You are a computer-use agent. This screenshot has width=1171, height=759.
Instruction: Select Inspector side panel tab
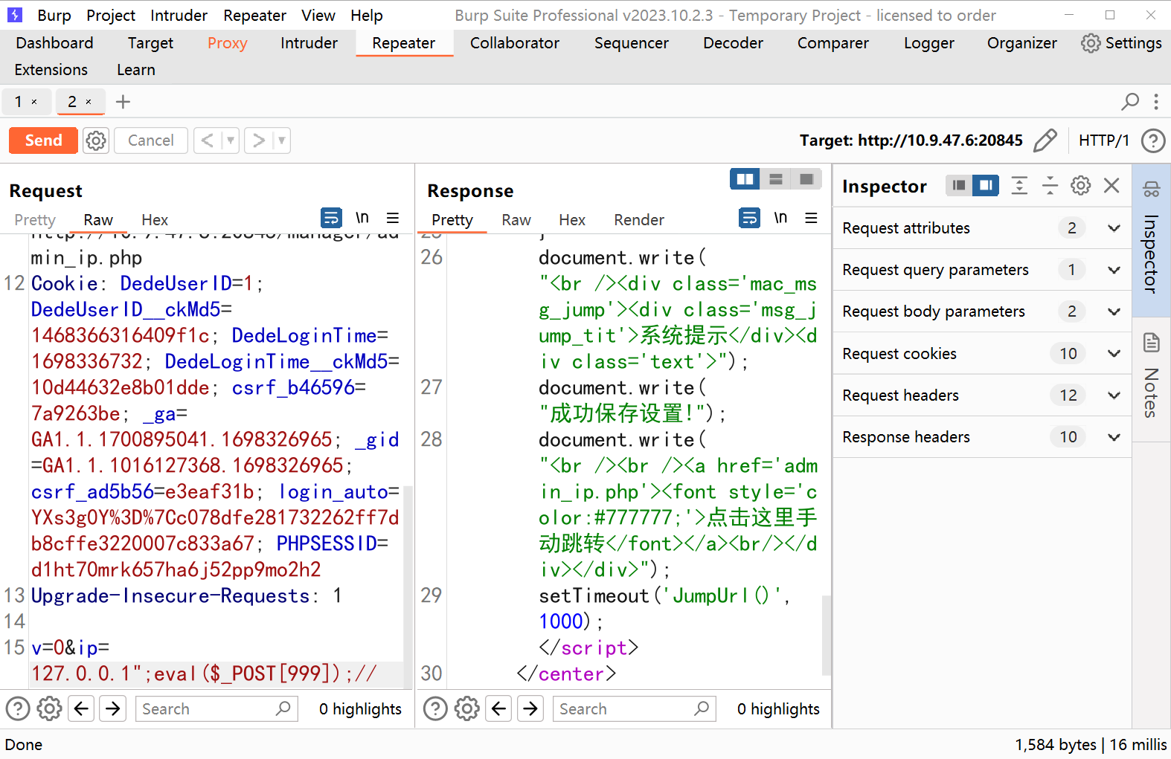(1151, 240)
